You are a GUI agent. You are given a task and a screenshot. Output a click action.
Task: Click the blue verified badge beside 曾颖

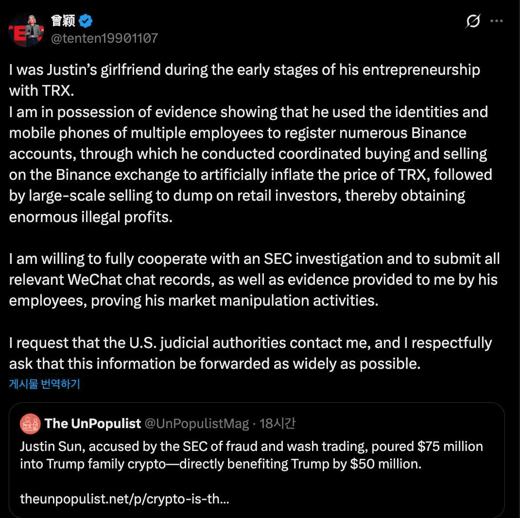click(86, 21)
